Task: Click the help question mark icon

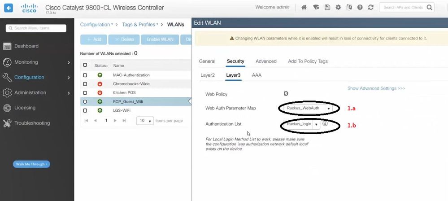Action: [x=360, y=8]
